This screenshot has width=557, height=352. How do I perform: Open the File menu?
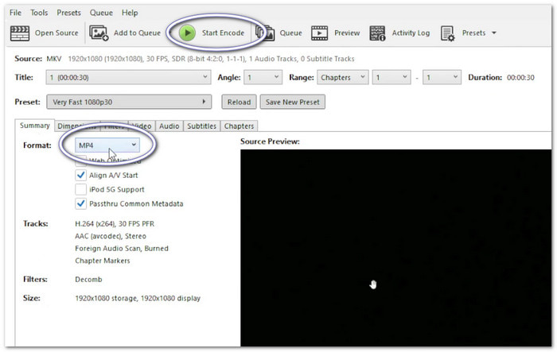pos(15,13)
